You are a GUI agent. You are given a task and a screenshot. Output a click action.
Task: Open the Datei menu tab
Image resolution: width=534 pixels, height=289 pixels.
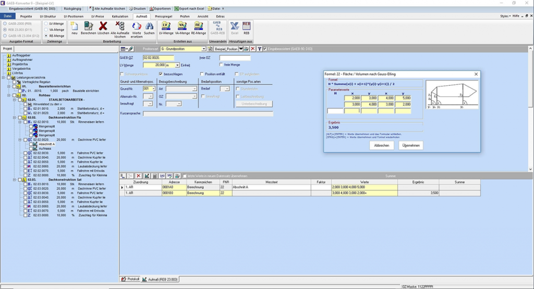tap(7, 16)
